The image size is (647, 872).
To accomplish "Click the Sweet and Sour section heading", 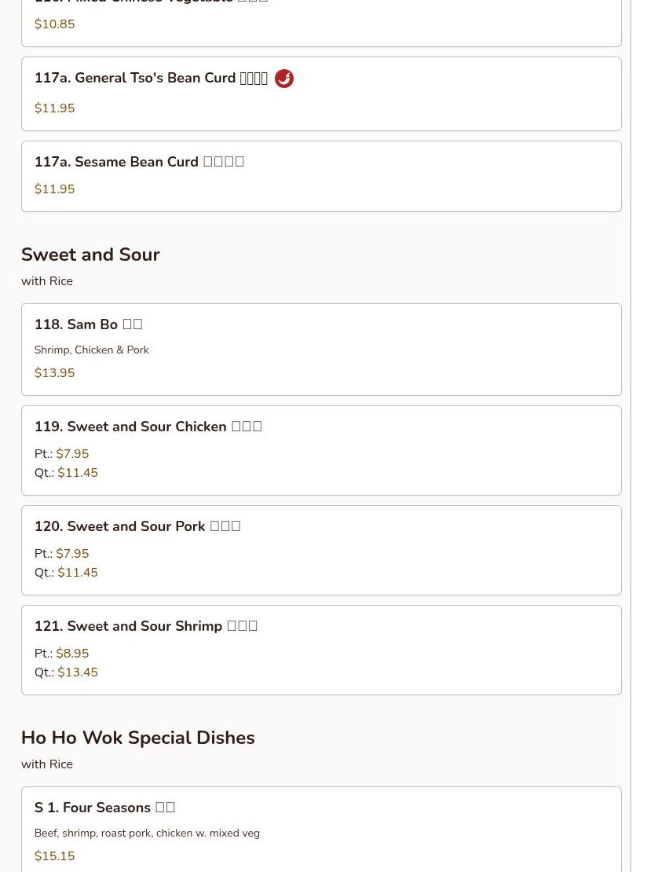I will 90,255.
